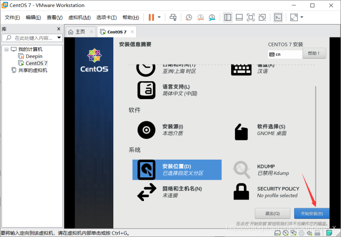Click 退出(Q) to quit the installer
The width and height of the screenshot is (341, 237).
click(x=273, y=213)
